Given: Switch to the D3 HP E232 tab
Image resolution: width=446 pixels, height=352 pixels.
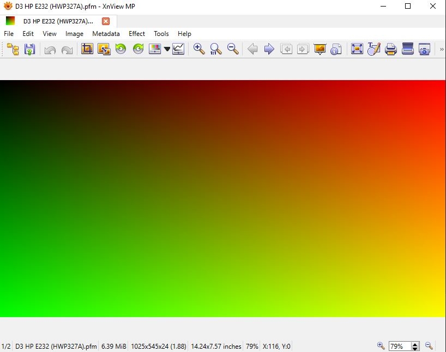Looking at the screenshot, I should 57,21.
